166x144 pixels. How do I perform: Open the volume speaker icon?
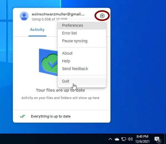coord(130,139)
